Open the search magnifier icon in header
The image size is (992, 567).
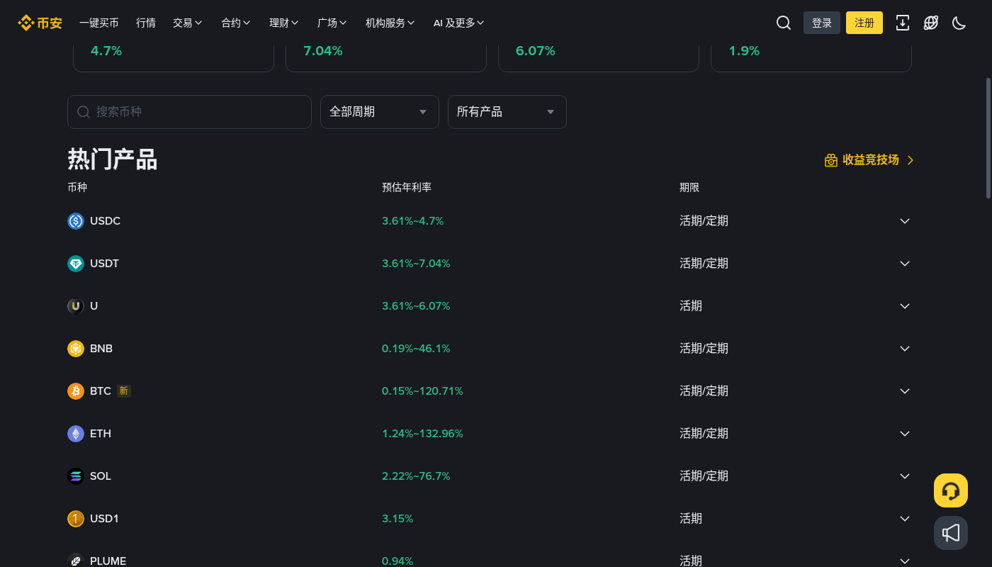pos(784,23)
